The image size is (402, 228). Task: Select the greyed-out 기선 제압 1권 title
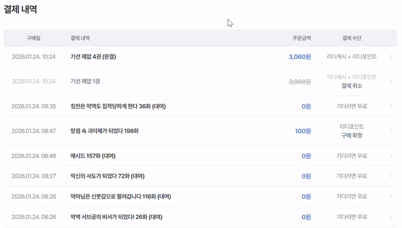[x=85, y=82]
